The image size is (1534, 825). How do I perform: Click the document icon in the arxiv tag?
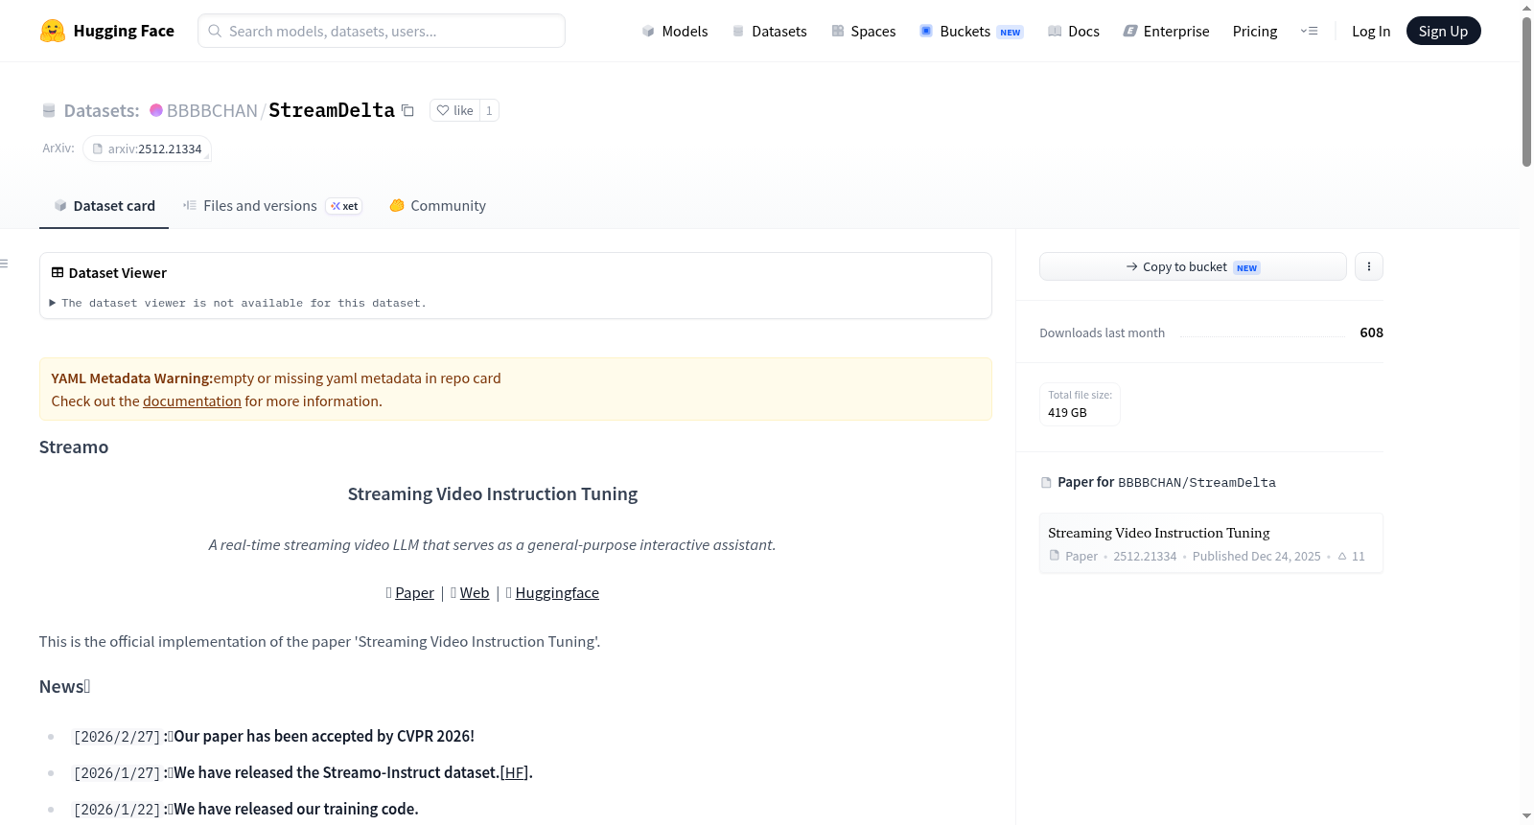(97, 149)
